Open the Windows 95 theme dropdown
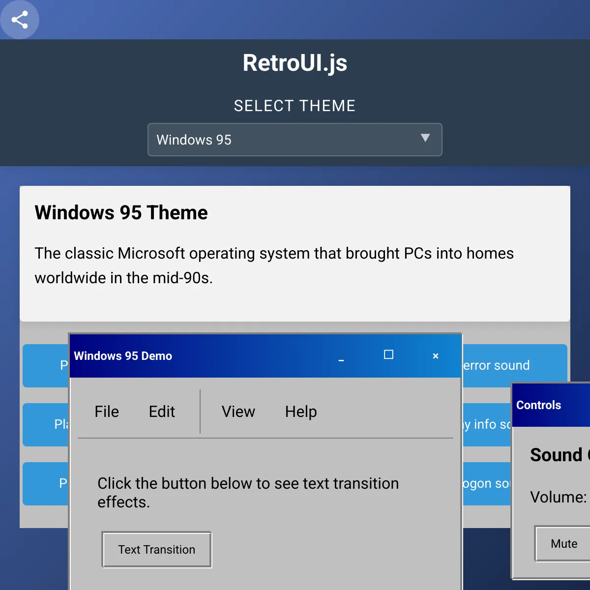The width and height of the screenshot is (590, 590). (x=295, y=140)
